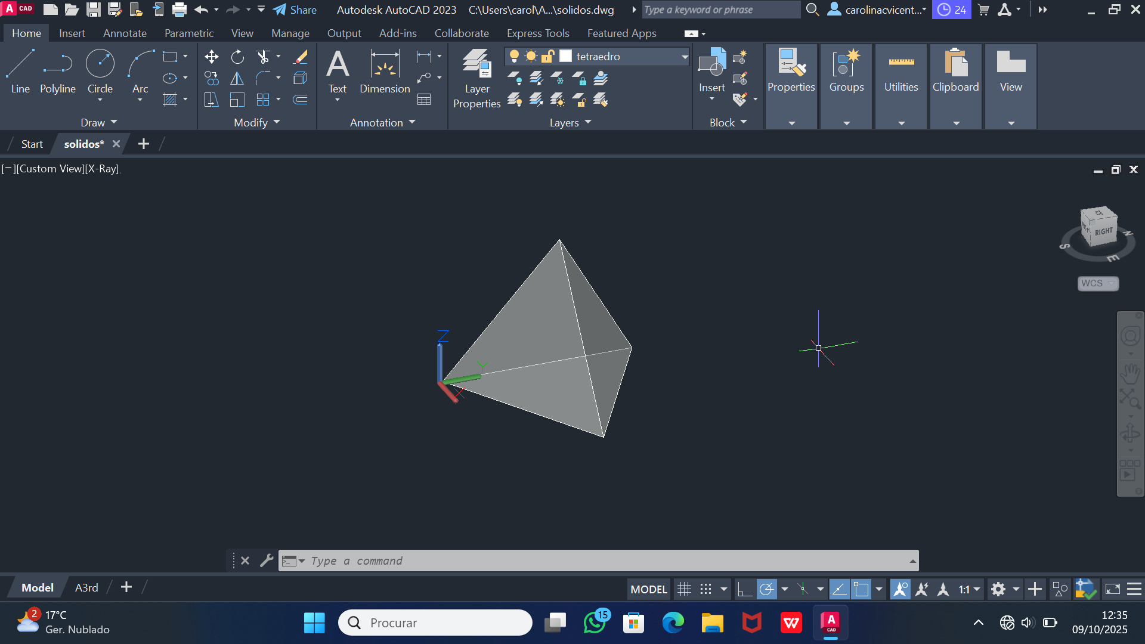This screenshot has width=1145, height=644.
Task: Open the A3rd layout tab
Action: point(86,587)
